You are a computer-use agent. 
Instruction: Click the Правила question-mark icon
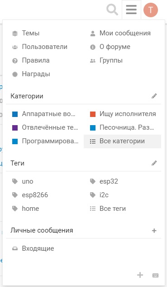pyautogui.click(x=15, y=61)
